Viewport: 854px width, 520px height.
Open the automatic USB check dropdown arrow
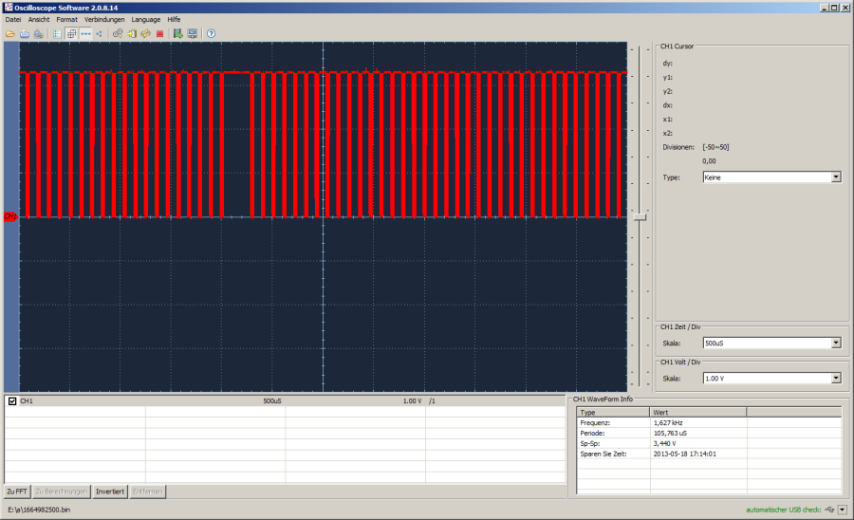click(x=842, y=510)
